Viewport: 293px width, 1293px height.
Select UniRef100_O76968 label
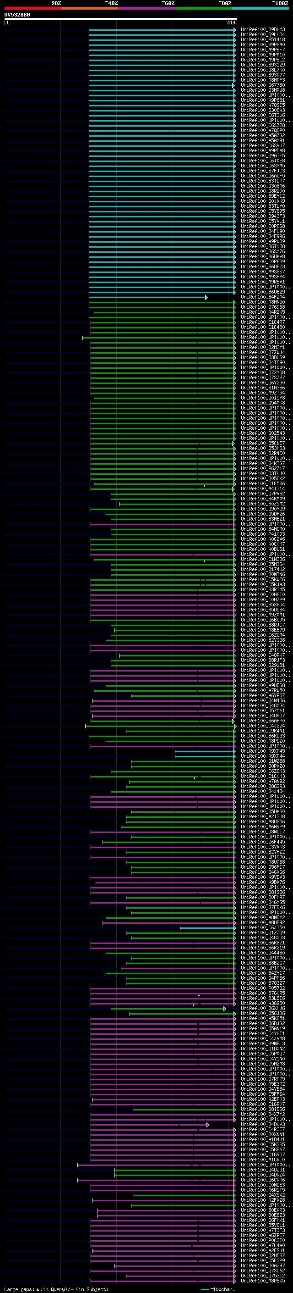click(263, 307)
